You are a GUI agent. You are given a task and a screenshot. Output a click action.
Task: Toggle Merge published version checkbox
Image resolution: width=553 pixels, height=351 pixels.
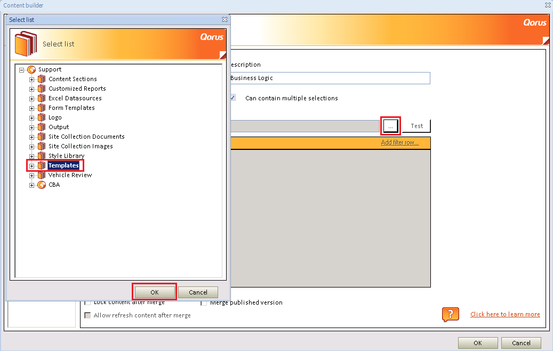click(x=204, y=302)
